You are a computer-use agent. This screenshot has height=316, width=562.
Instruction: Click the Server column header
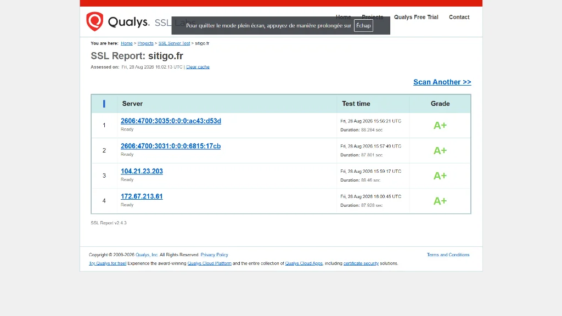132,104
